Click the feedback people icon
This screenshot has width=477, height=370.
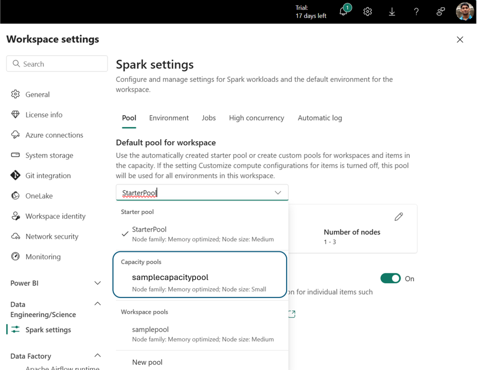tap(440, 11)
